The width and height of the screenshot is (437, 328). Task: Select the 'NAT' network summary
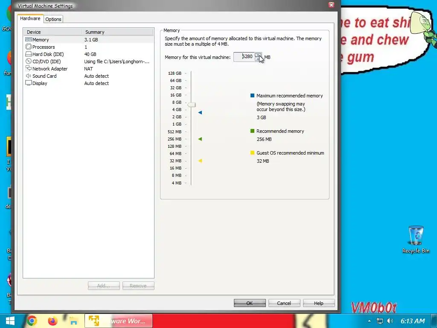tap(89, 69)
